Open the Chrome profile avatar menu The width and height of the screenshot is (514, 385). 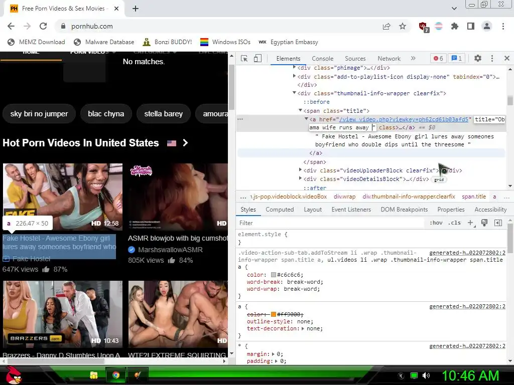coord(487,26)
